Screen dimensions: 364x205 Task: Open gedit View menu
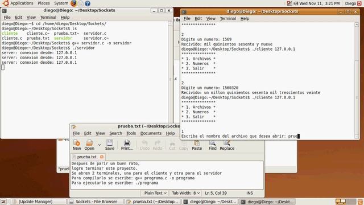point(100,133)
